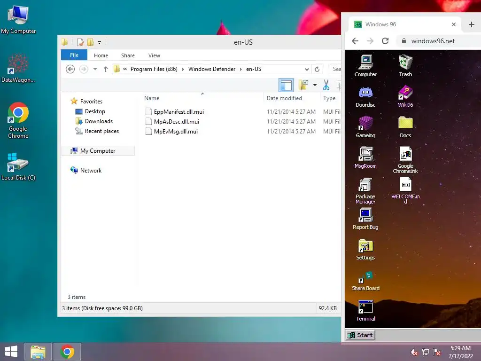Open the dropdown next to select icon
The image size is (481, 361).
pyautogui.click(x=315, y=85)
